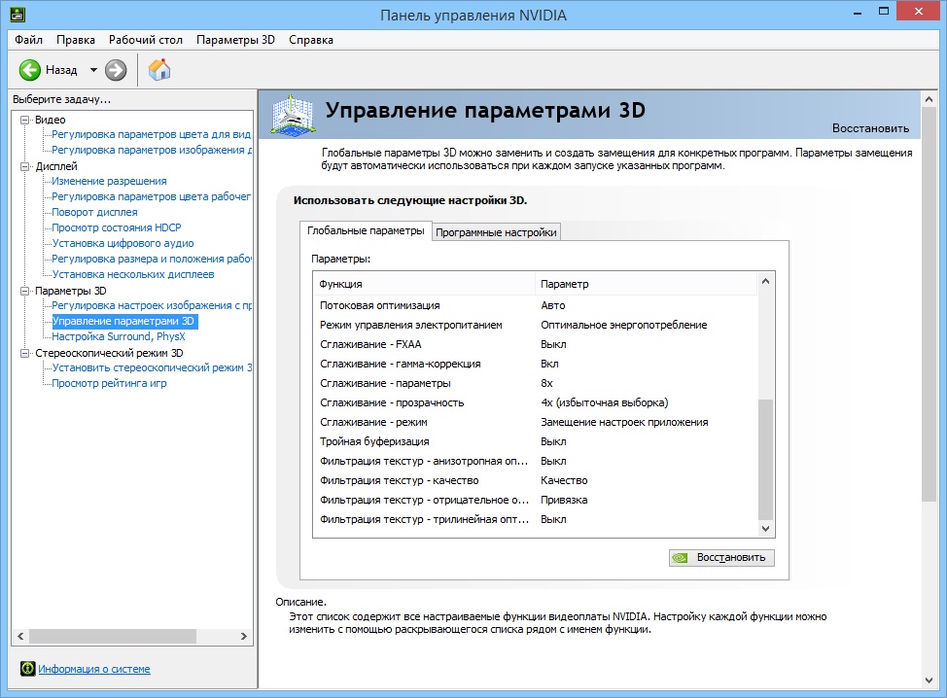Image resolution: width=947 pixels, height=698 pixels.
Task: Select Управление параметрами 3D tree item
Action: [123, 321]
